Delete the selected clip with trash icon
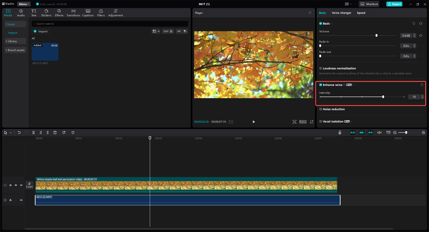Image resolution: width=429 pixels, height=232 pixels. [x=55, y=133]
